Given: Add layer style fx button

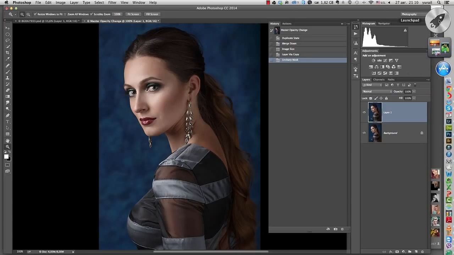Looking at the screenshot, I should click(x=391, y=252).
